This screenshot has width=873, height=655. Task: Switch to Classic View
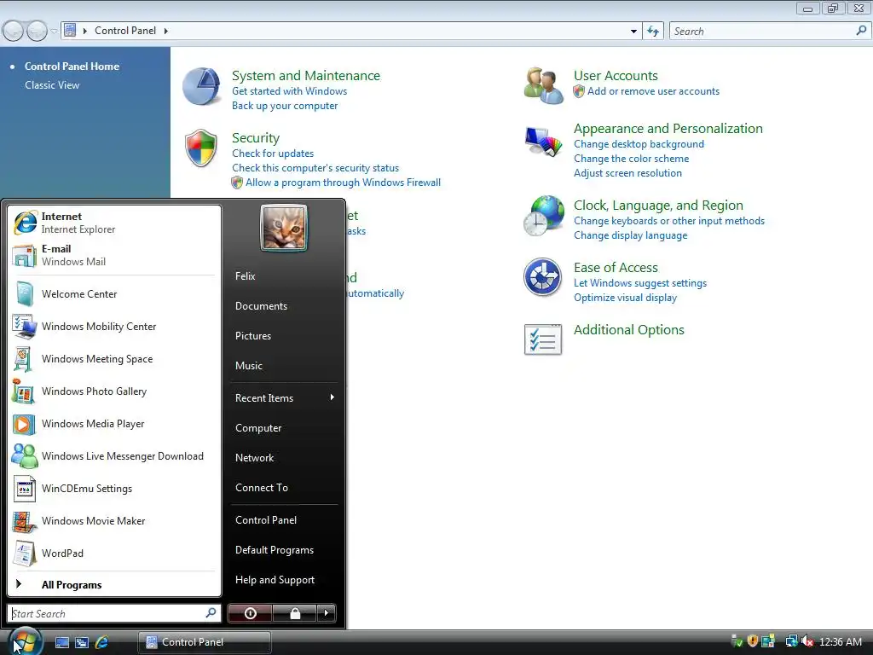click(x=52, y=85)
